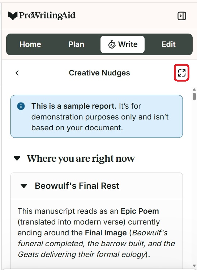Go back using the left chevron

[17, 73]
